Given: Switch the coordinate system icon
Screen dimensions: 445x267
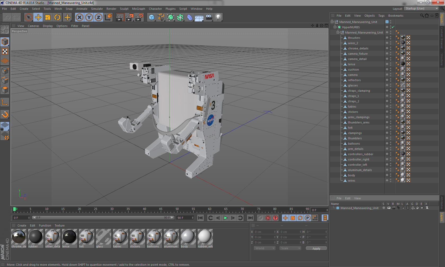Looking at the screenshot, I should click(x=108, y=17).
